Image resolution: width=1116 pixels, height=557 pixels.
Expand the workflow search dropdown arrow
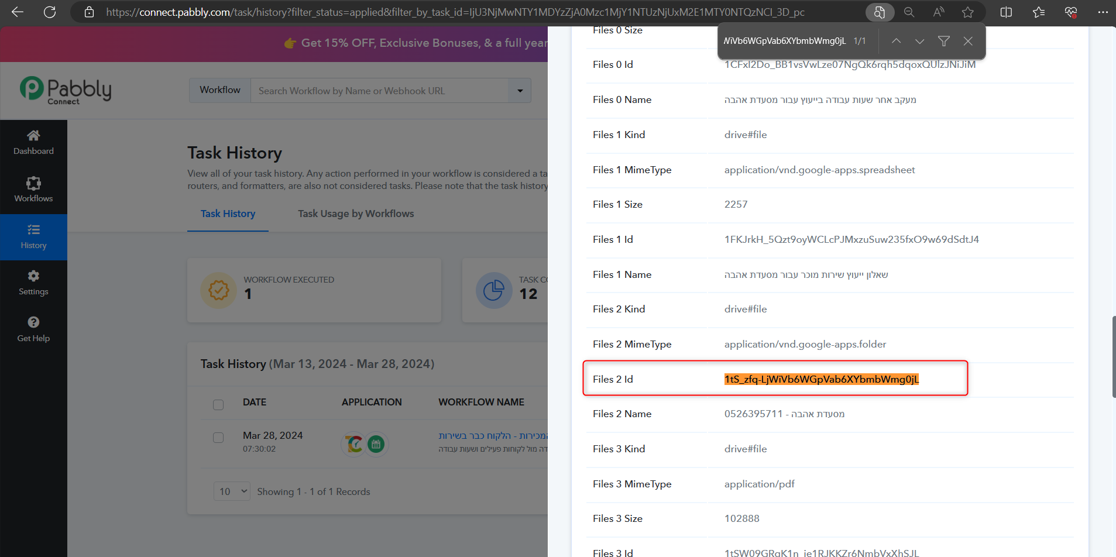(x=520, y=91)
